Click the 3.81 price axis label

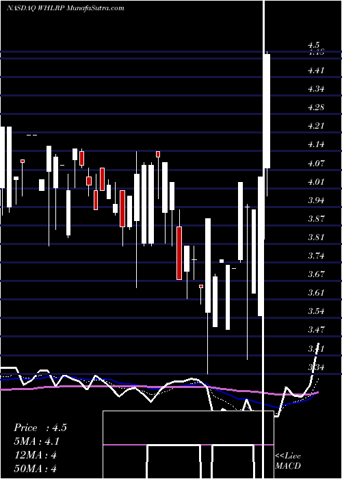[316, 237]
